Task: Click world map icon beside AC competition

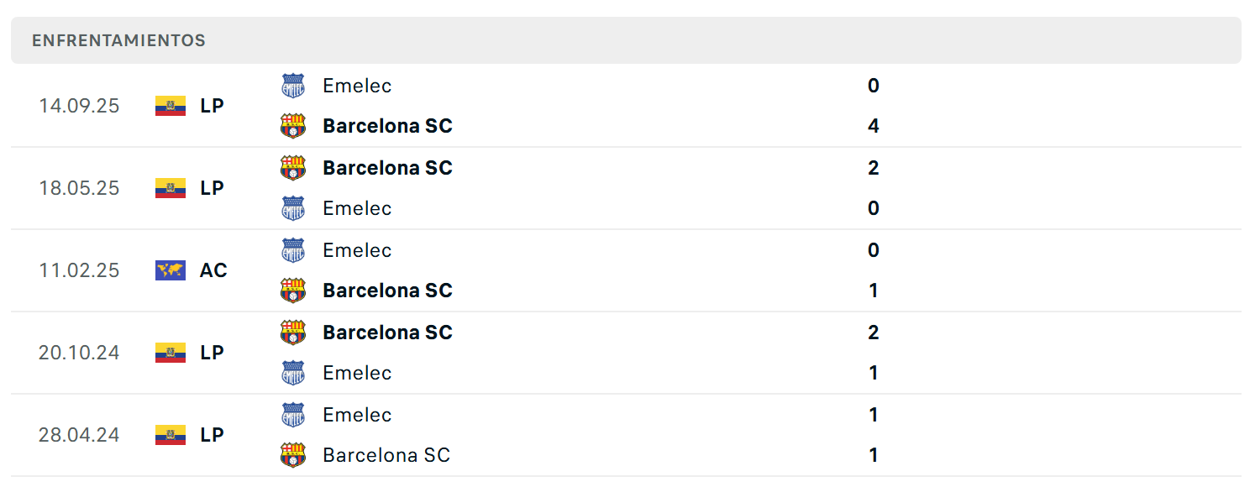Action: tap(171, 270)
